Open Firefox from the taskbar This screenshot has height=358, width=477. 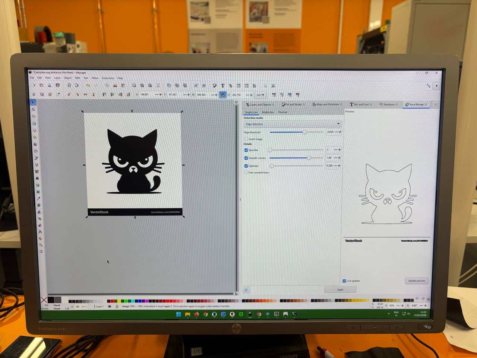[196, 314]
